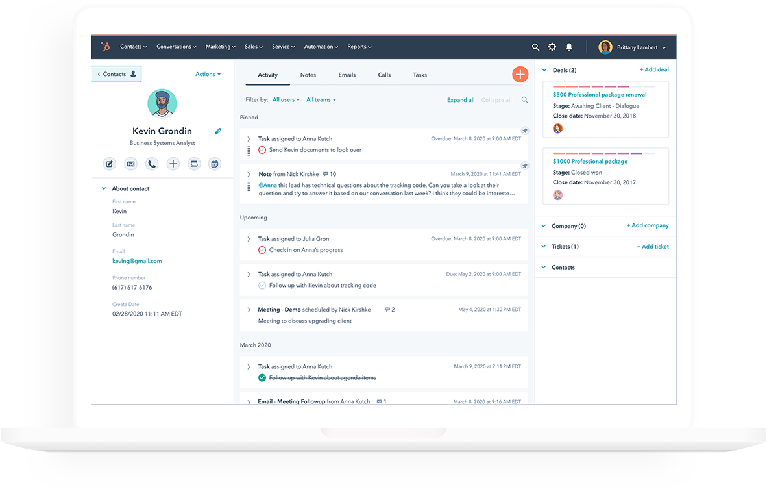Open the Marketing menu in navigation
767x489 pixels.
point(221,47)
